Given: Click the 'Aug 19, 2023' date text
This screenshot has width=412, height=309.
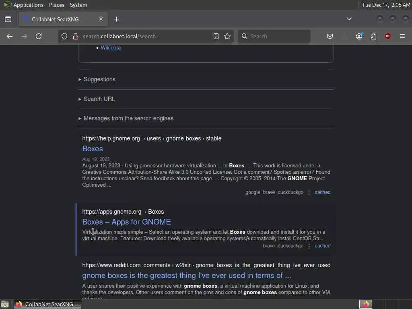Looking at the screenshot, I should (x=96, y=159).
